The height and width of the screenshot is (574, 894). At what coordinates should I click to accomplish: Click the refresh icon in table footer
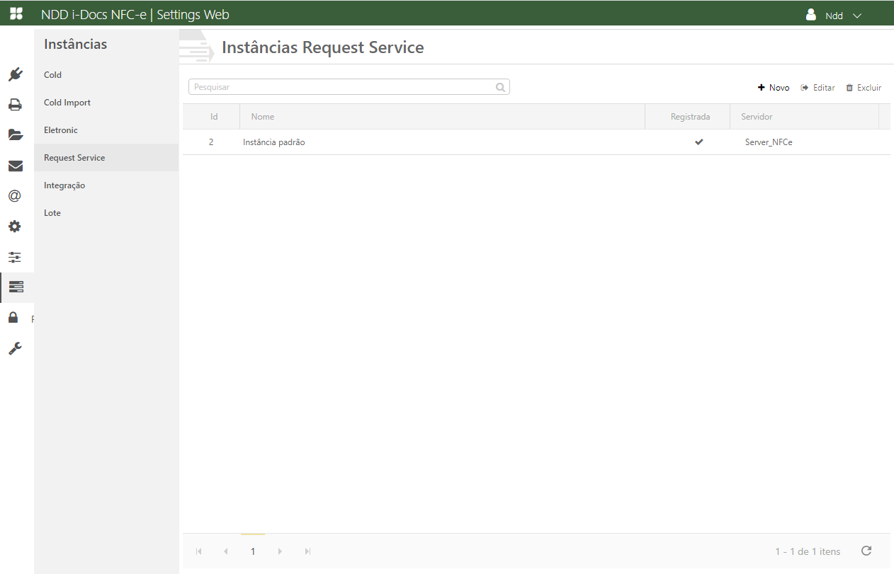click(866, 551)
